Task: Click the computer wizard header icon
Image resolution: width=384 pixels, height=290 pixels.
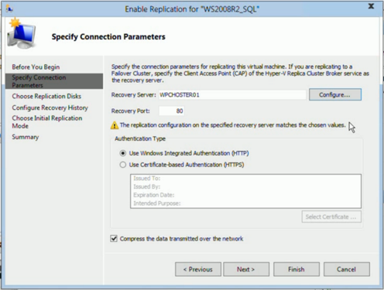Action: (22, 33)
